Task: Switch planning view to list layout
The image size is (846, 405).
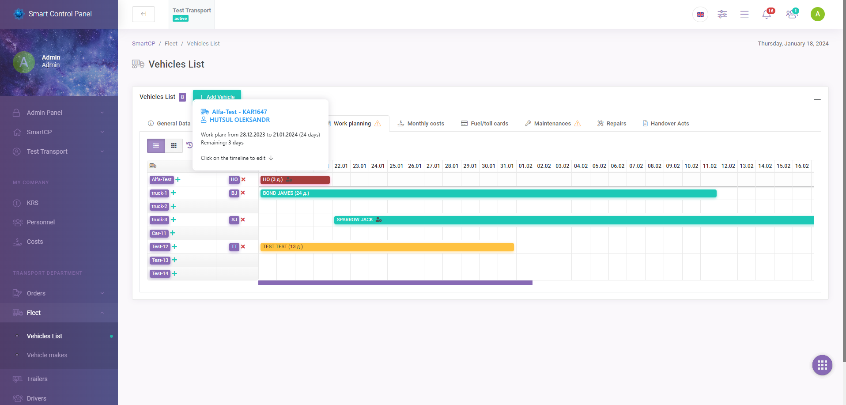Action: point(156,145)
